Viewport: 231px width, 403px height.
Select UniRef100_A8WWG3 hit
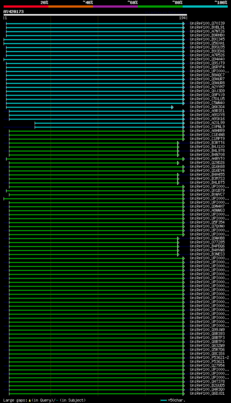pyautogui.click(x=207, y=211)
